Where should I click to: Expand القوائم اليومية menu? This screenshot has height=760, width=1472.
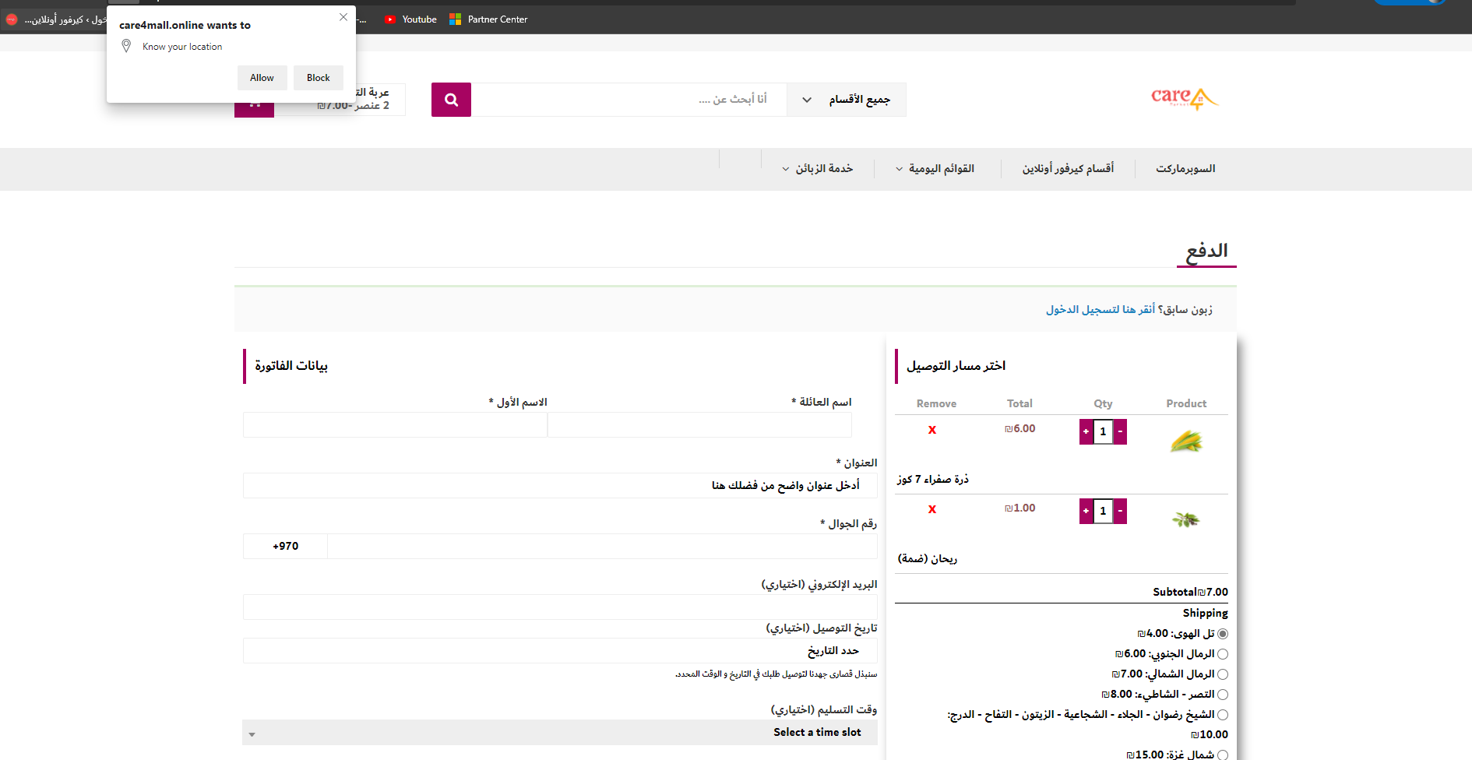(x=935, y=169)
